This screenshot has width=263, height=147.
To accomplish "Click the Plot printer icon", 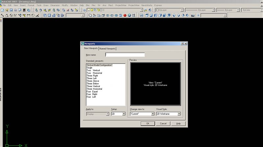I will [x=16, y=10].
